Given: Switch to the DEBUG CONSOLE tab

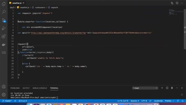Looking at the screenshot, I should [x=40, y=88].
